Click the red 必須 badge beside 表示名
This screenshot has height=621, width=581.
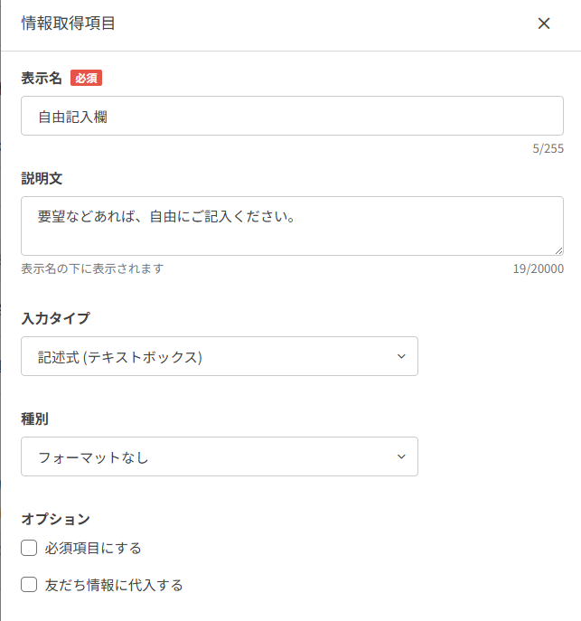point(86,79)
